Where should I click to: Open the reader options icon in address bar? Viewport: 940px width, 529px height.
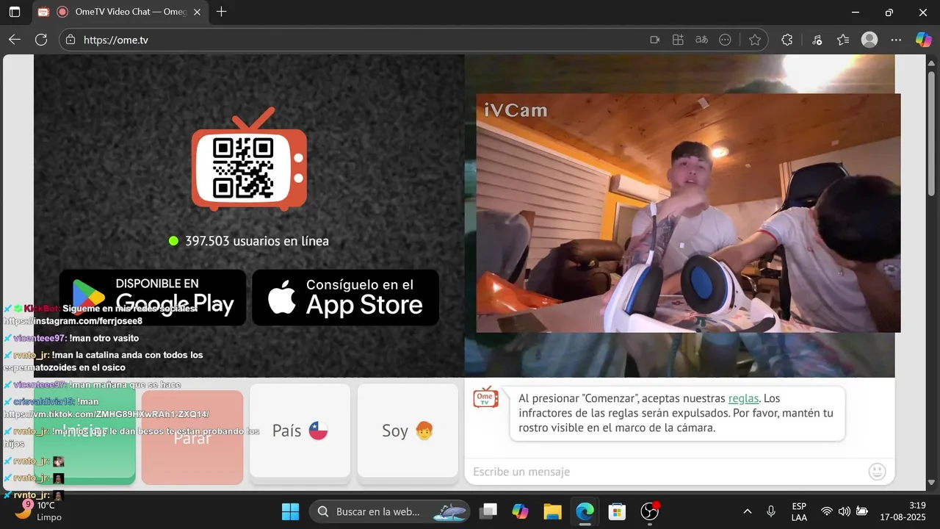725,40
